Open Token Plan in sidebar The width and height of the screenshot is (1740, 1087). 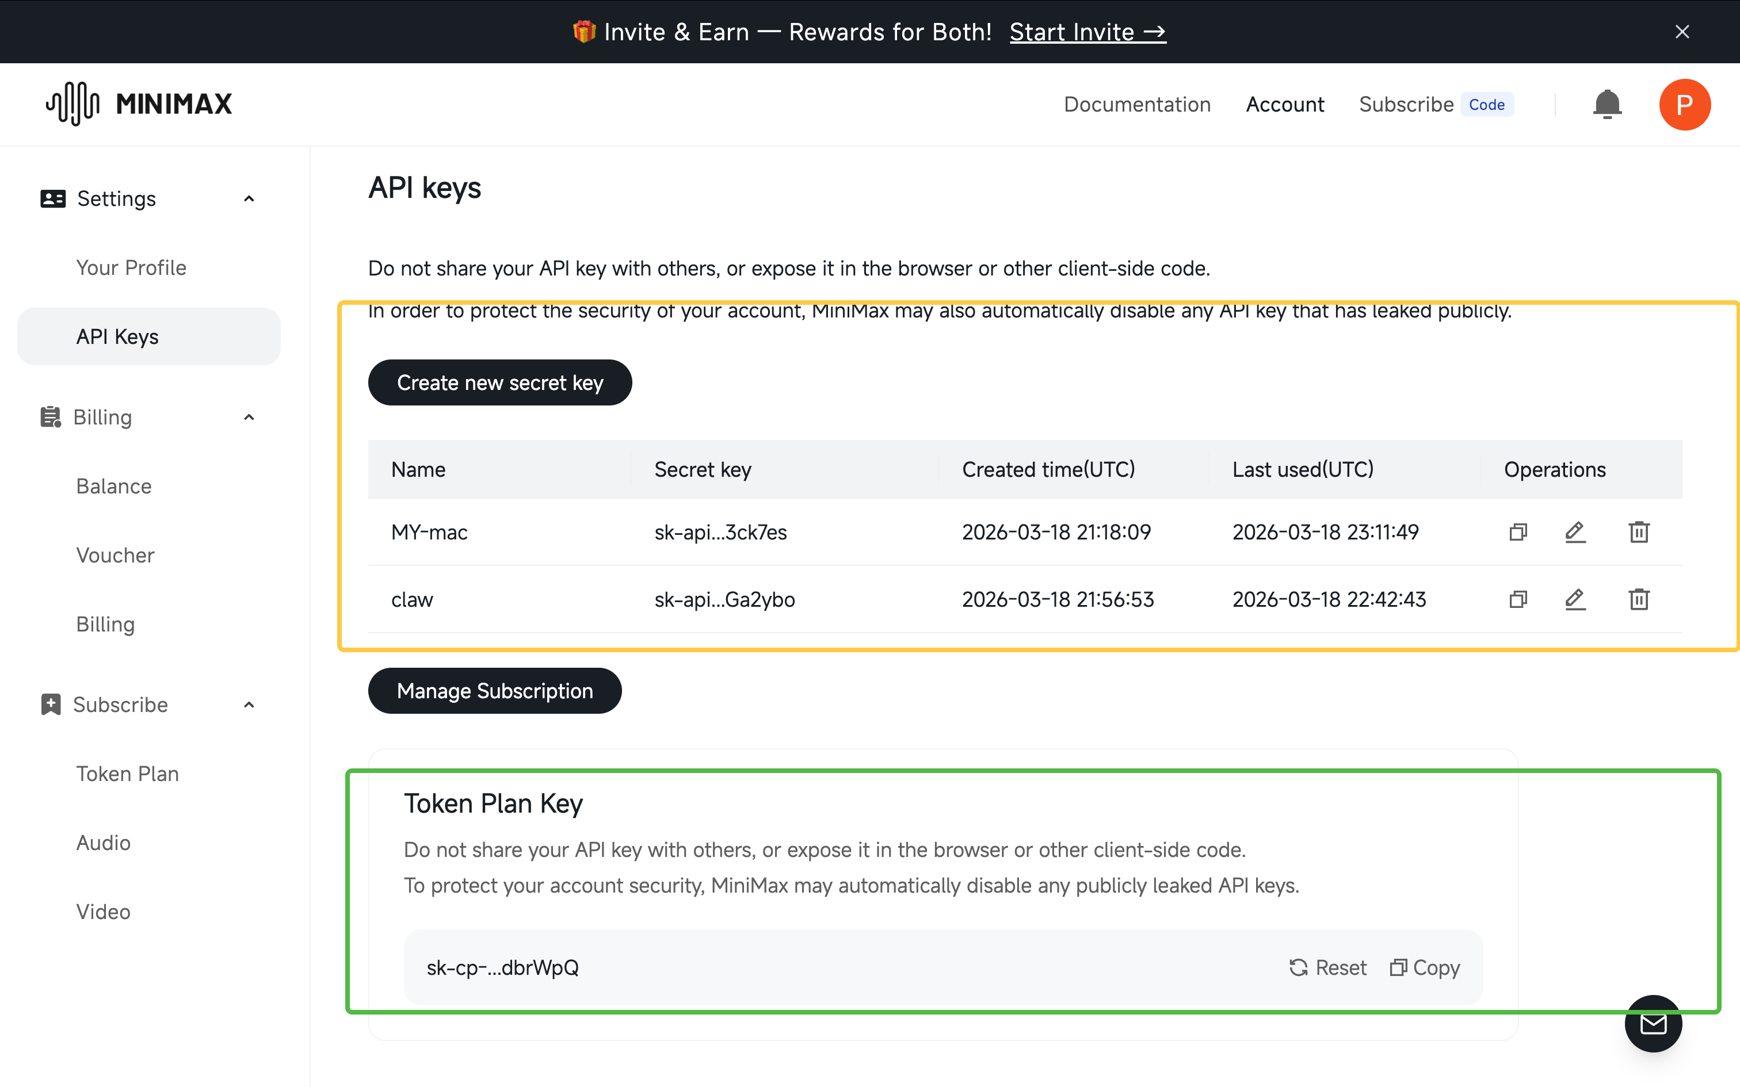point(127,774)
